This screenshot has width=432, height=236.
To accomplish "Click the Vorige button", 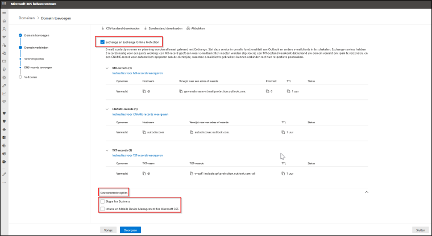I will pyautogui.click(x=108, y=230).
